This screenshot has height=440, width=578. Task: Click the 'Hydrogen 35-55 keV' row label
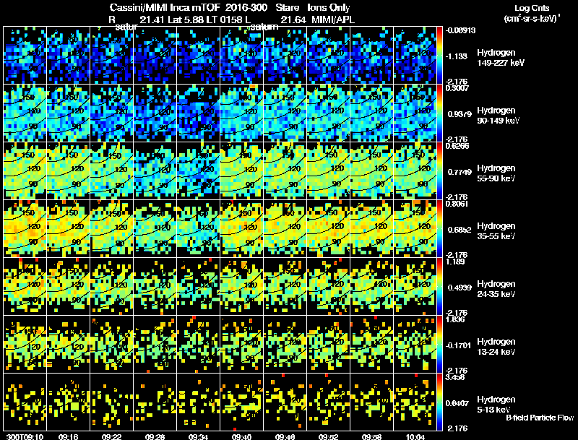tap(496, 231)
